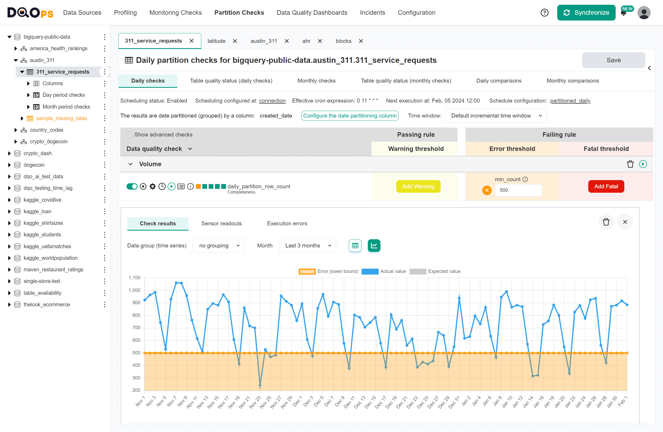Switch results to table view
Viewport: 663px width, 432px height.
pos(355,245)
